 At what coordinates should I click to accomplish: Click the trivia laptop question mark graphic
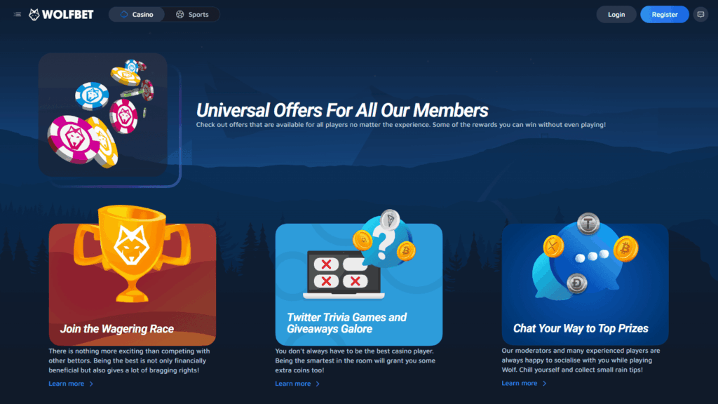point(360,255)
